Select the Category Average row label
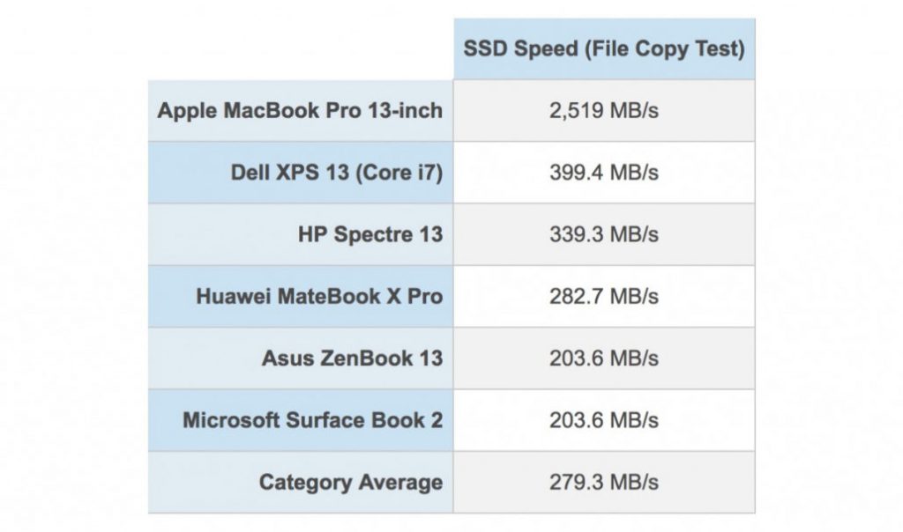903x532 pixels. (x=350, y=483)
